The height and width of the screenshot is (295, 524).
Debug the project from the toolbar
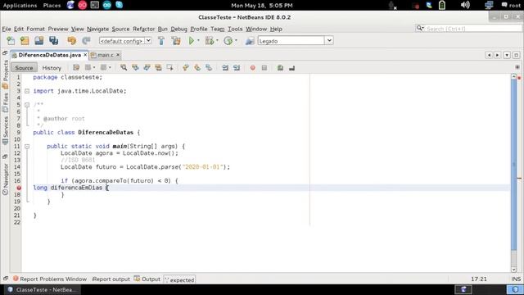tap(210, 41)
